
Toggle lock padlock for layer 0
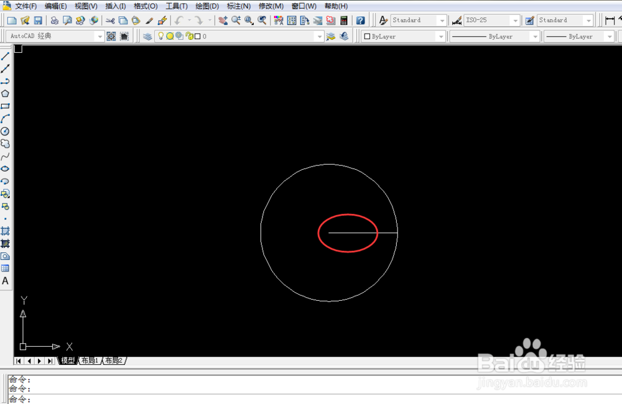[190, 36]
